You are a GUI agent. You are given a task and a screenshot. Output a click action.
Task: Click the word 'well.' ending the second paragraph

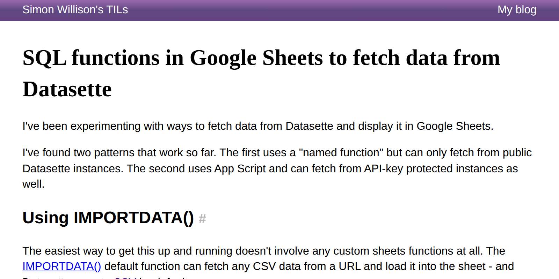pyautogui.click(x=34, y=184)
